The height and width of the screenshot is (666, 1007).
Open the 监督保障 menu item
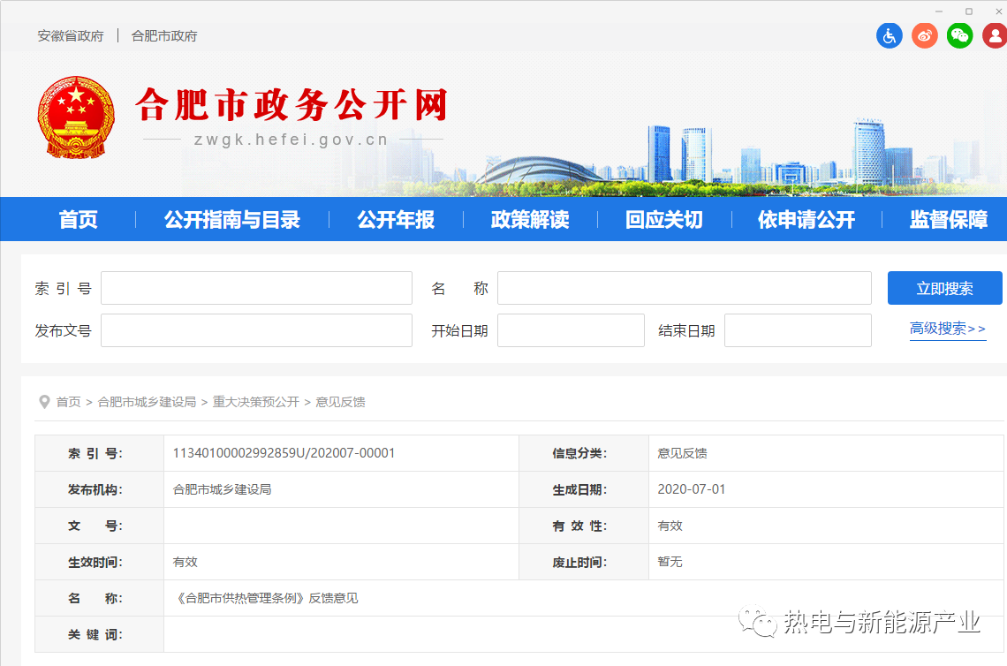(x=949, y=220)
